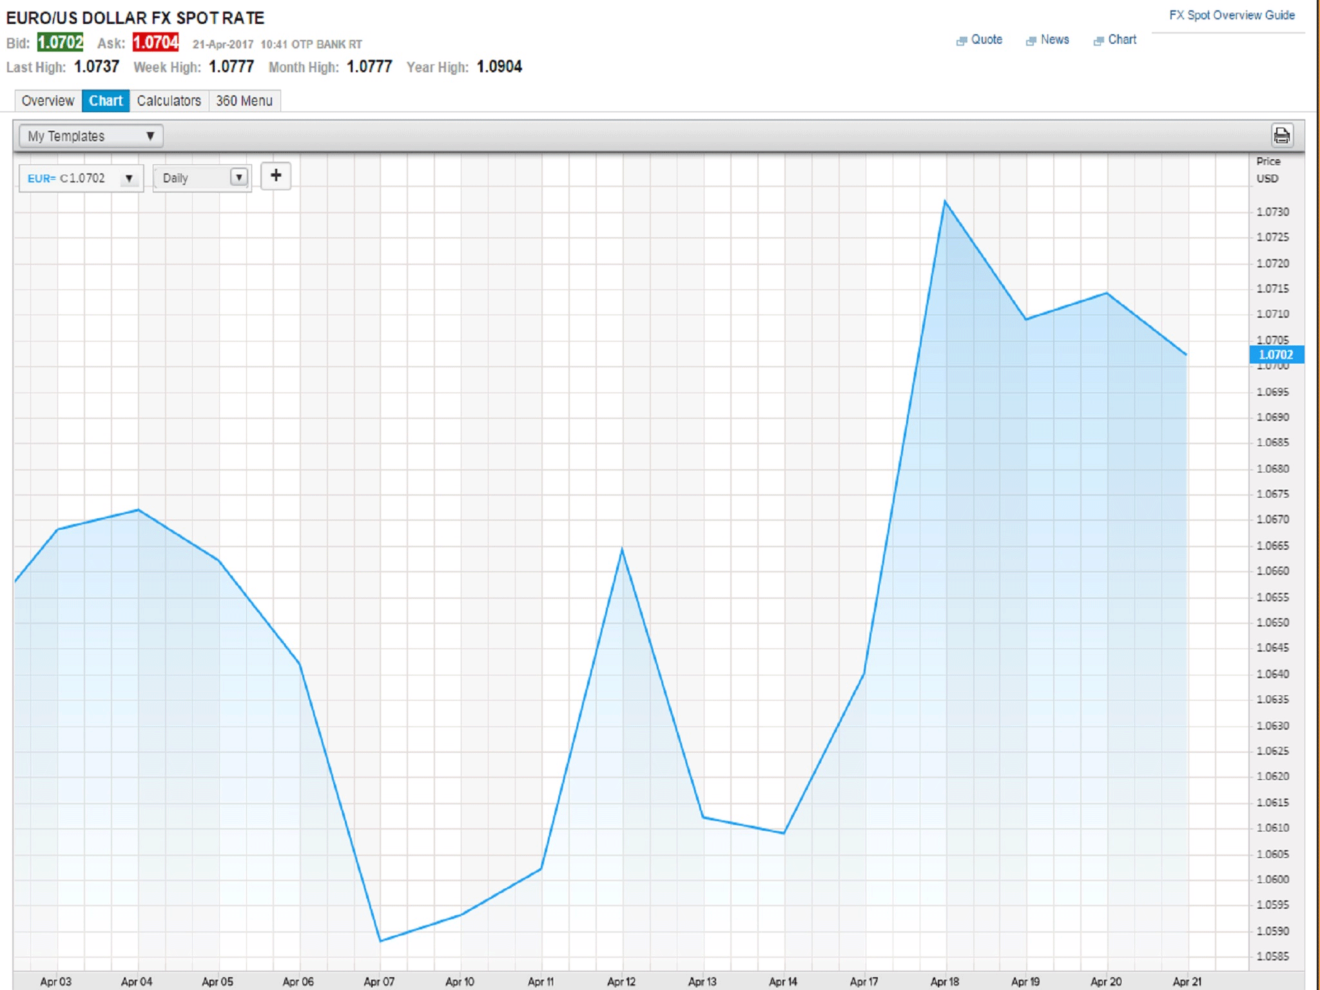1320x990 pixels.
Task: Click the Quote link
Action: [x=987, y=39]
